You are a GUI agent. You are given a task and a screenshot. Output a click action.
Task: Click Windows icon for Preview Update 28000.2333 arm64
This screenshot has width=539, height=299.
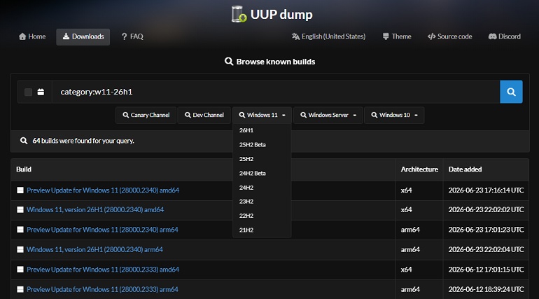click(20, 289)
